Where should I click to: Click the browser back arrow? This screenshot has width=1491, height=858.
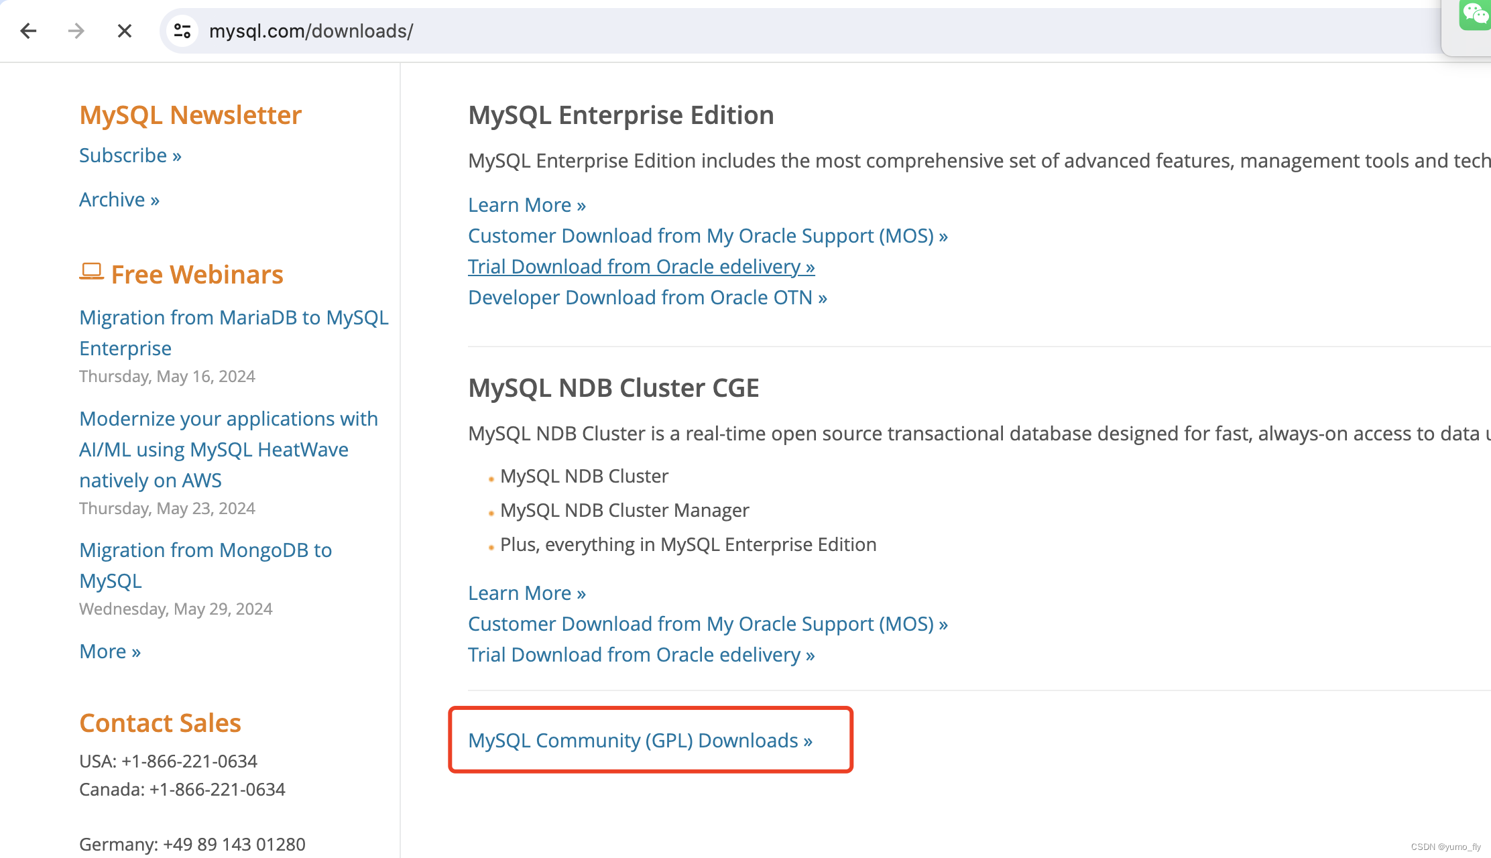point(28,31)
